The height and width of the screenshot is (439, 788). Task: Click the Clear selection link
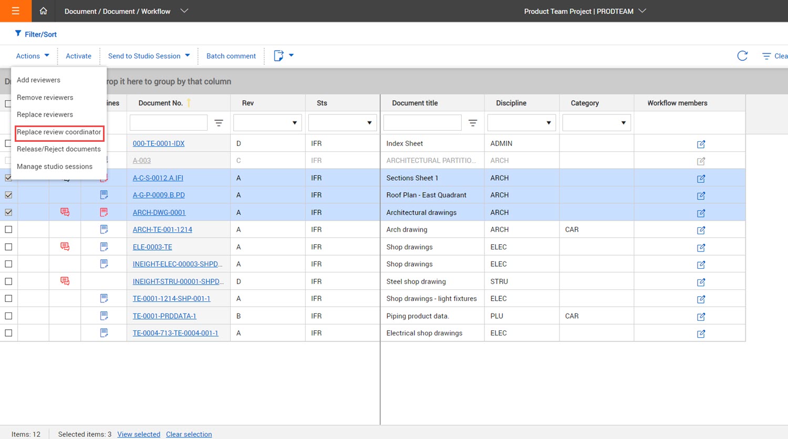tap(189, 434)
